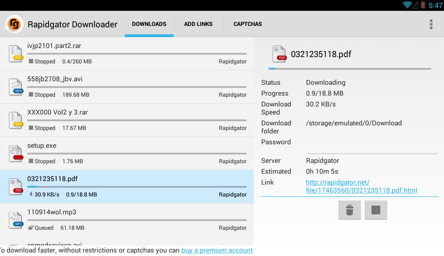Tap the Rapidgator Downloader app logo

[14, 24]
